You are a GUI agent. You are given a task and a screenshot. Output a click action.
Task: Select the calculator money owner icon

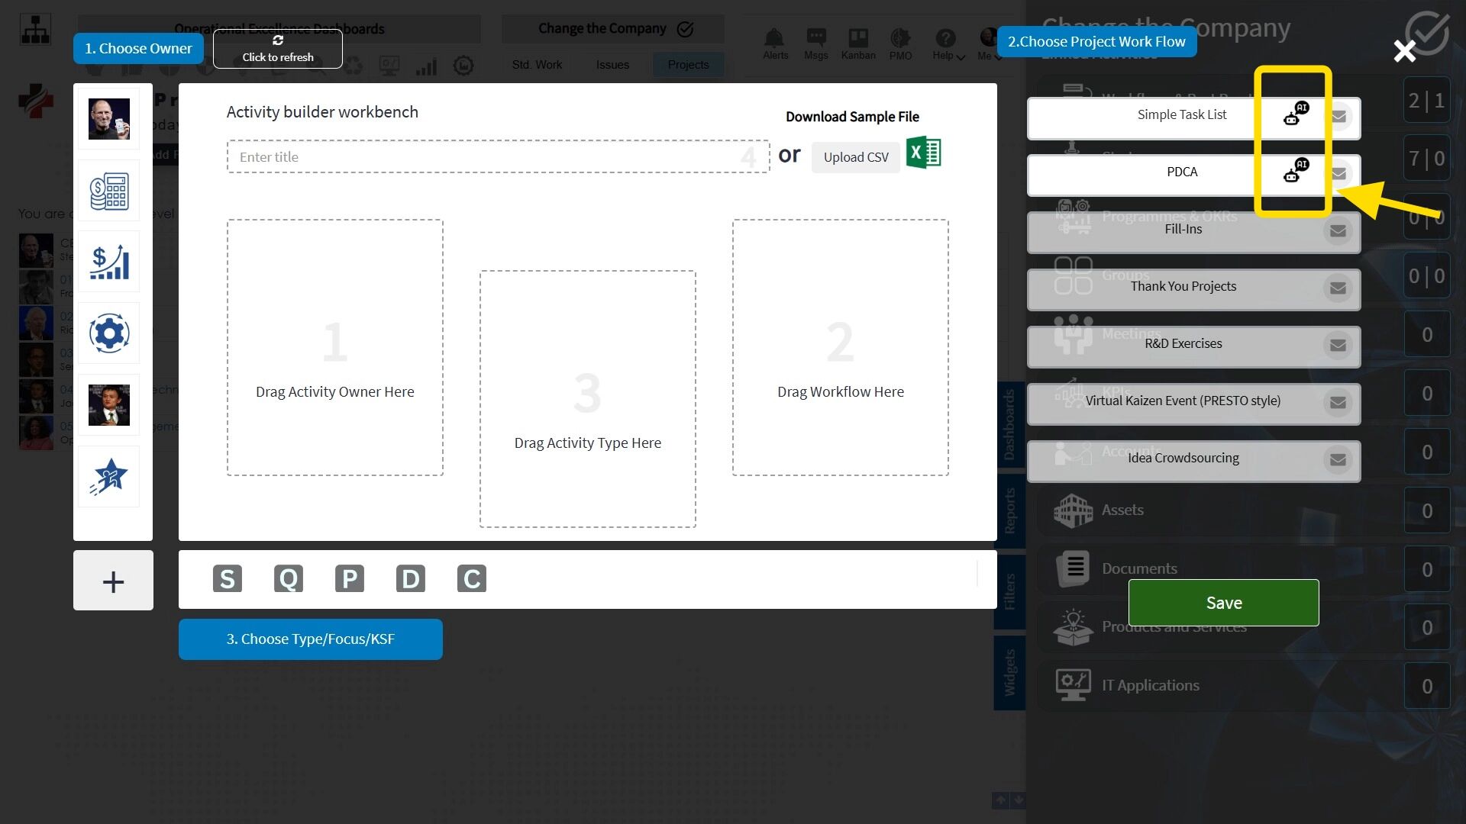pyautogui.click(x=108, y=191)
